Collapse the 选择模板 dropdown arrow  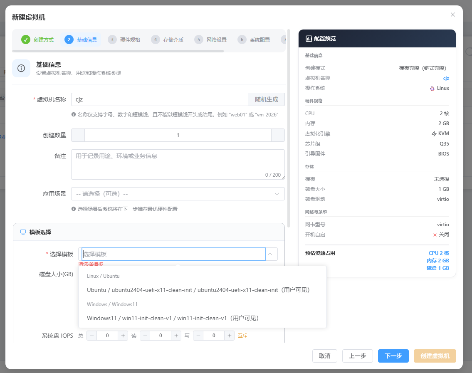(270, 254)
